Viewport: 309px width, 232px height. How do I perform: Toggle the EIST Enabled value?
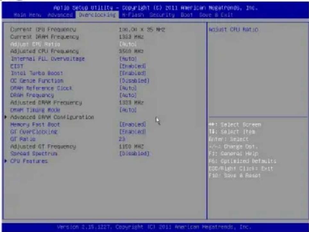[132, 66]
